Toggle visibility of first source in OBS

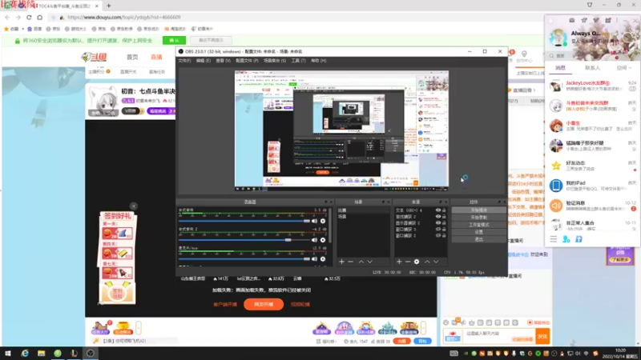click(438, 210)
